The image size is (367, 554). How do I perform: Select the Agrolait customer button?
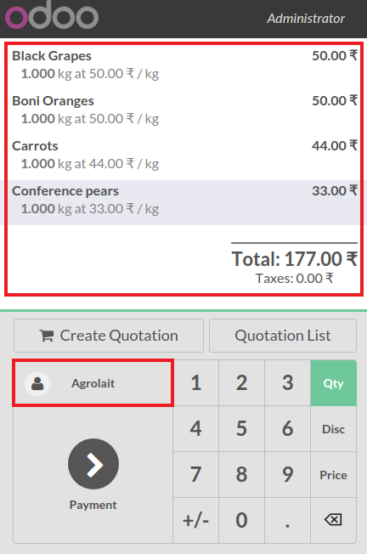coord(93,383)
